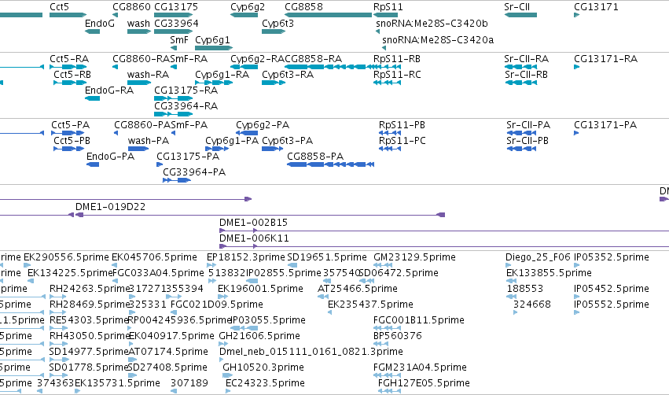Select the Cyp6g1-PA protein feature
669x395 pixels.
(x=217, y=149)
